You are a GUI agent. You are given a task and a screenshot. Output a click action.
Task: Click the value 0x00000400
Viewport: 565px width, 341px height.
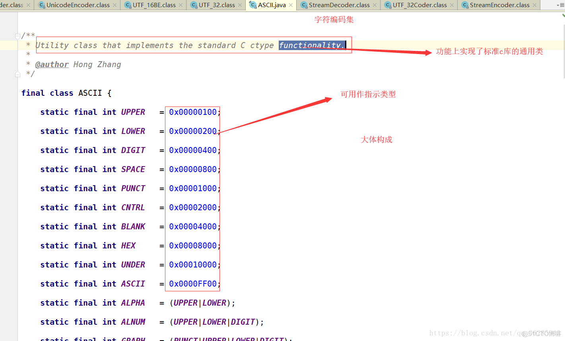pos(193,150)
